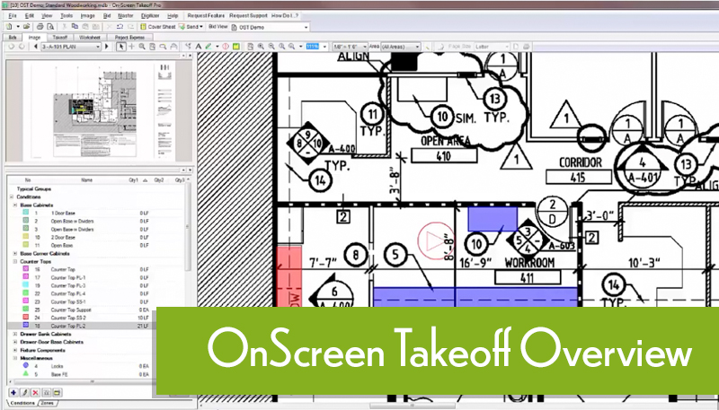Switch to the Takeoff tab
719x410 pixels.
tap(59, 38)
